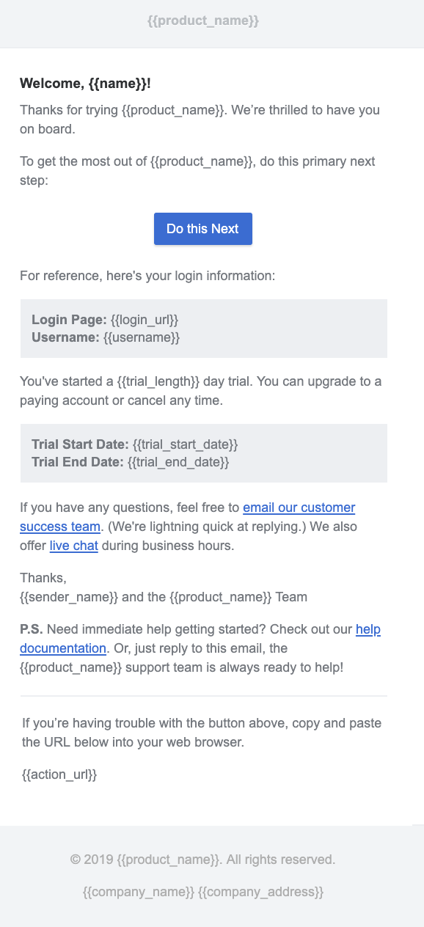
Task: Click the {{trial_start_date}} value
Action: pyautogui.click(x=186, y=444)
